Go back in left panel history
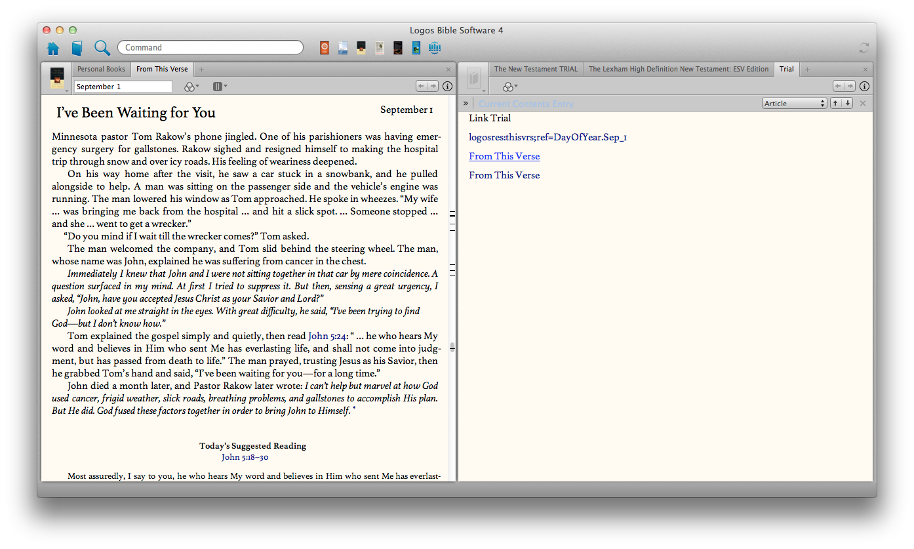The image size is (914, 549). click(422, 86)
